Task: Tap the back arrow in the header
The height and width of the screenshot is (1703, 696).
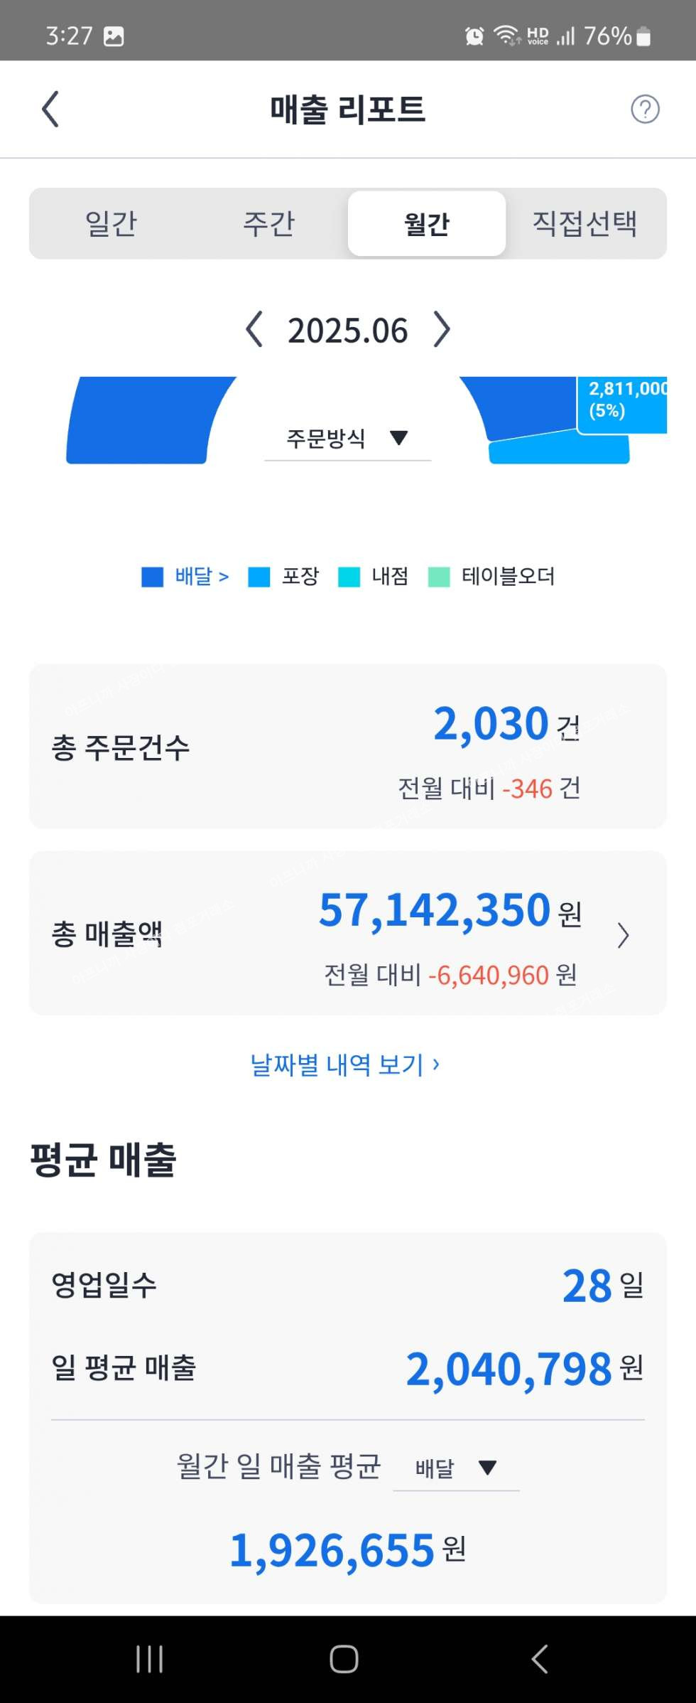Action: [x=50, y=110]
